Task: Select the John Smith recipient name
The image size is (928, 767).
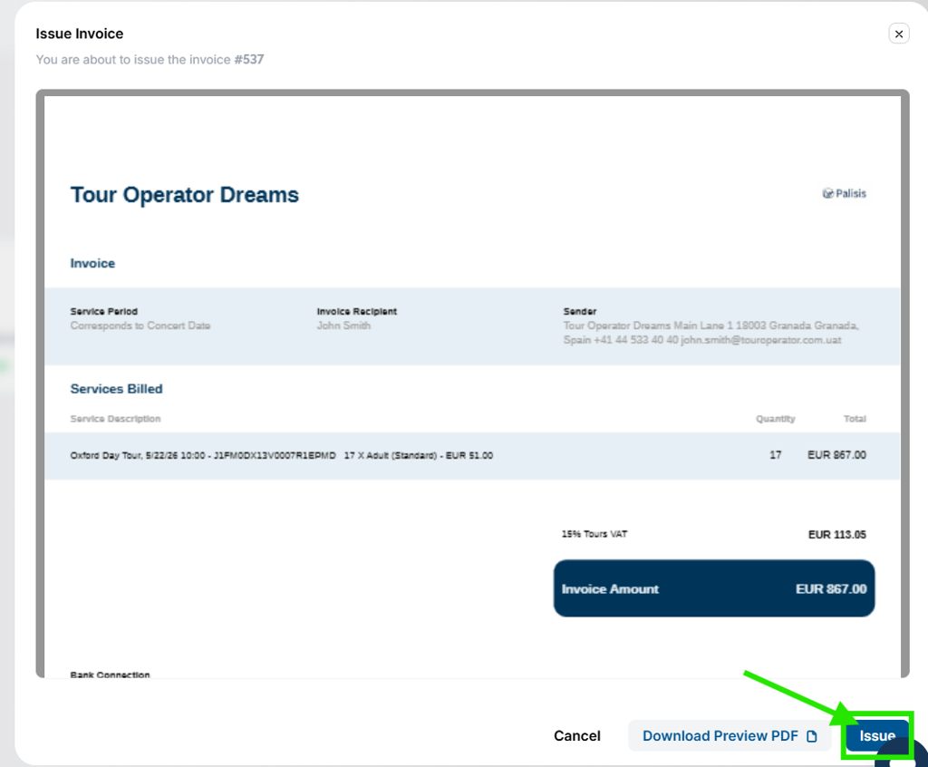Action: [343, 325]
